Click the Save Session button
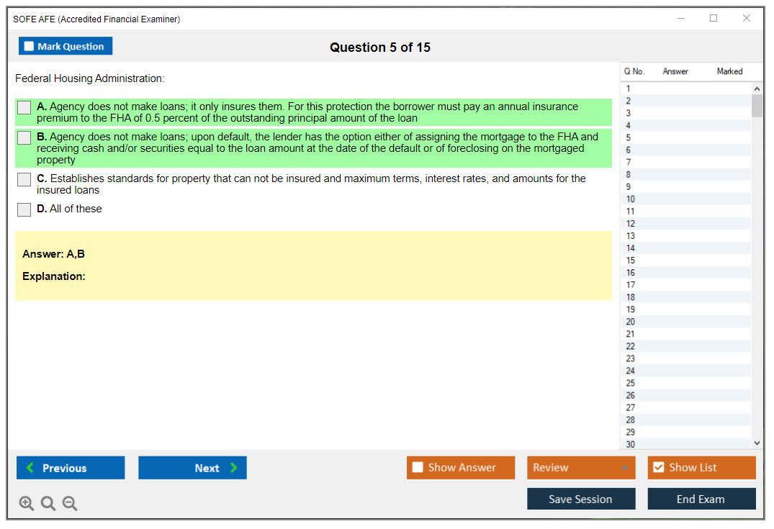This screenshot has width=774, height=529. (x=581, y=499)
